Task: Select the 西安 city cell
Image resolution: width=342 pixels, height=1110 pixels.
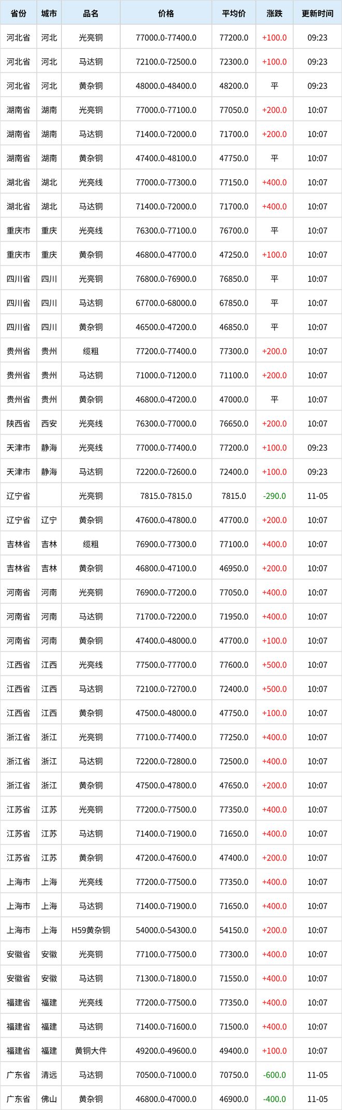Action: 49,424
